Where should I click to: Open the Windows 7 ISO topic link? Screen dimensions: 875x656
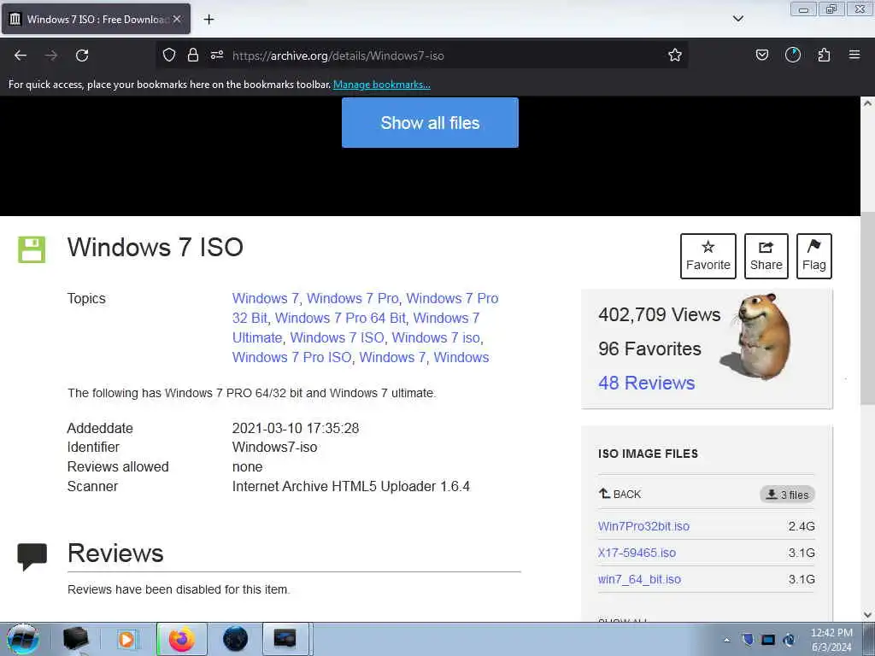coord(337,337)
